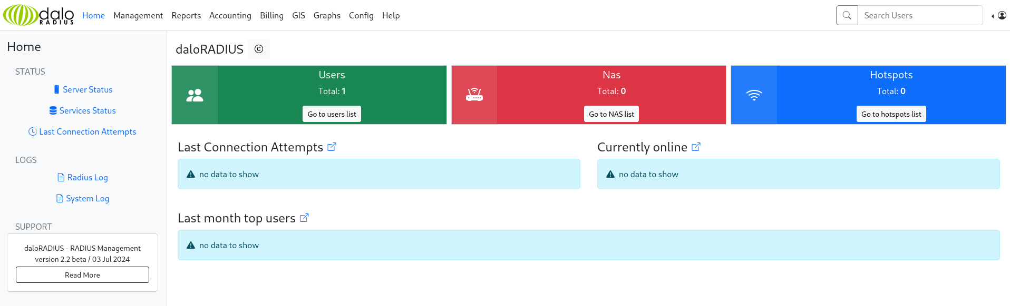Viewport: 1010px width, 306px height.
Task: Open the Graphs menu
Action: pyautogui.click(x=327, y=16)
